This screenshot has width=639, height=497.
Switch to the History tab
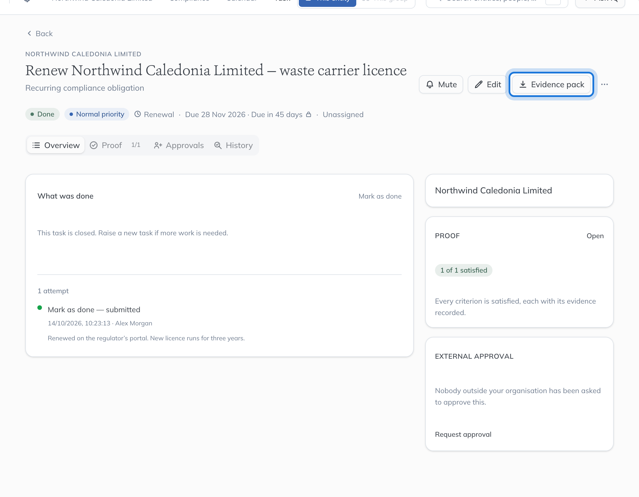(x=234, y=145)
